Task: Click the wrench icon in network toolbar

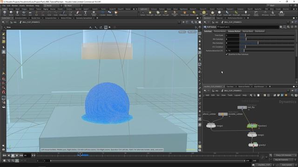Action: click(x=251, y=95)
